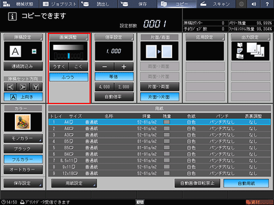Select オートカラー auto color mode
Viewport: 274px width, 205px height.
(x=23, y=170)
